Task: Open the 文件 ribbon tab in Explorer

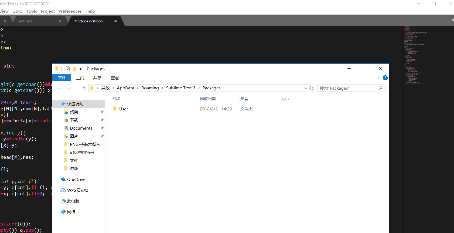Action: pyautogui.click(x=62, y=77)
